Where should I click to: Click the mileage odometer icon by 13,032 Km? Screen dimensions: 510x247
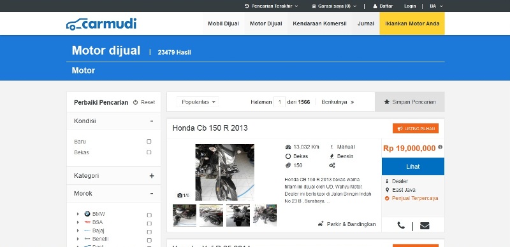point(288,147)
